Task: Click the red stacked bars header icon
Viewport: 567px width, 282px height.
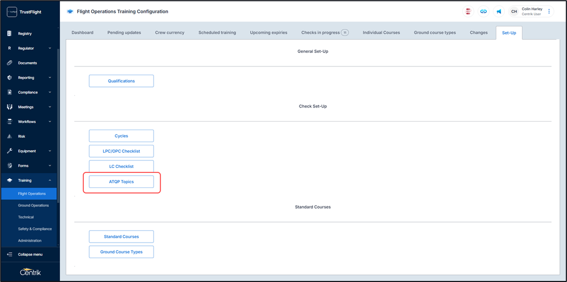Action: (468, 11)
